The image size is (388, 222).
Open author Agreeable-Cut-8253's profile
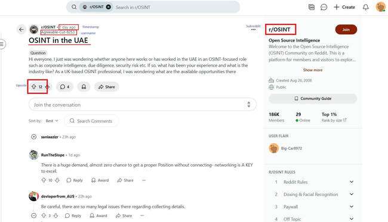pyautogui.click(x=58, y=32)
